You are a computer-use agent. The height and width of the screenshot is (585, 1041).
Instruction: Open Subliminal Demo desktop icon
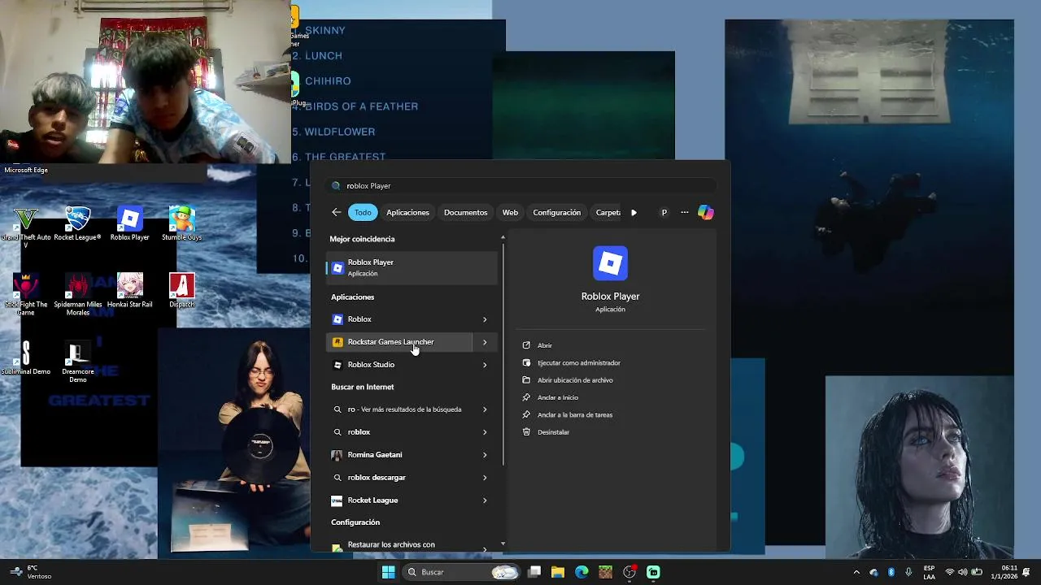(26, 358)
